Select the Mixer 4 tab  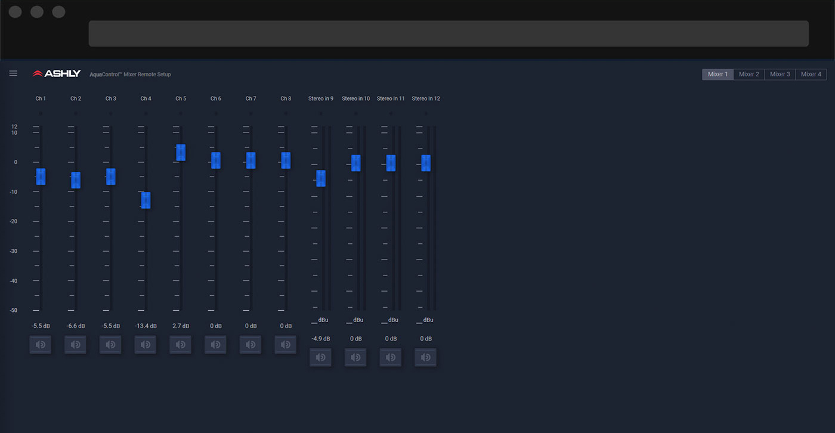811,75
